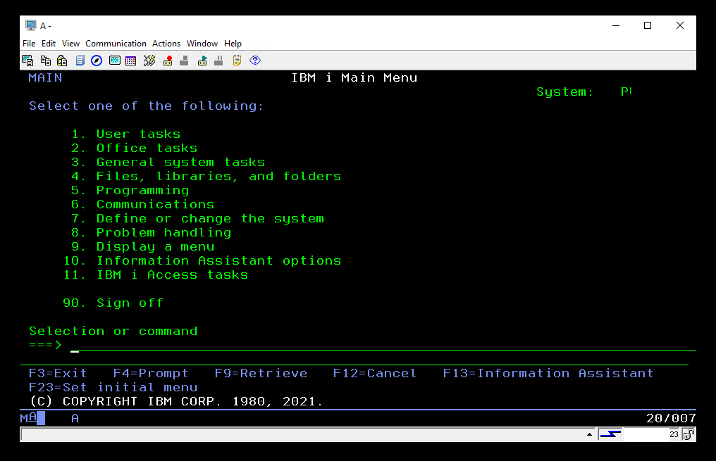Click the F4=Prompt function key label
The image size is (716, 461).
(151, 373)
